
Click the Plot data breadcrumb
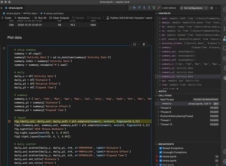[30, 13]
